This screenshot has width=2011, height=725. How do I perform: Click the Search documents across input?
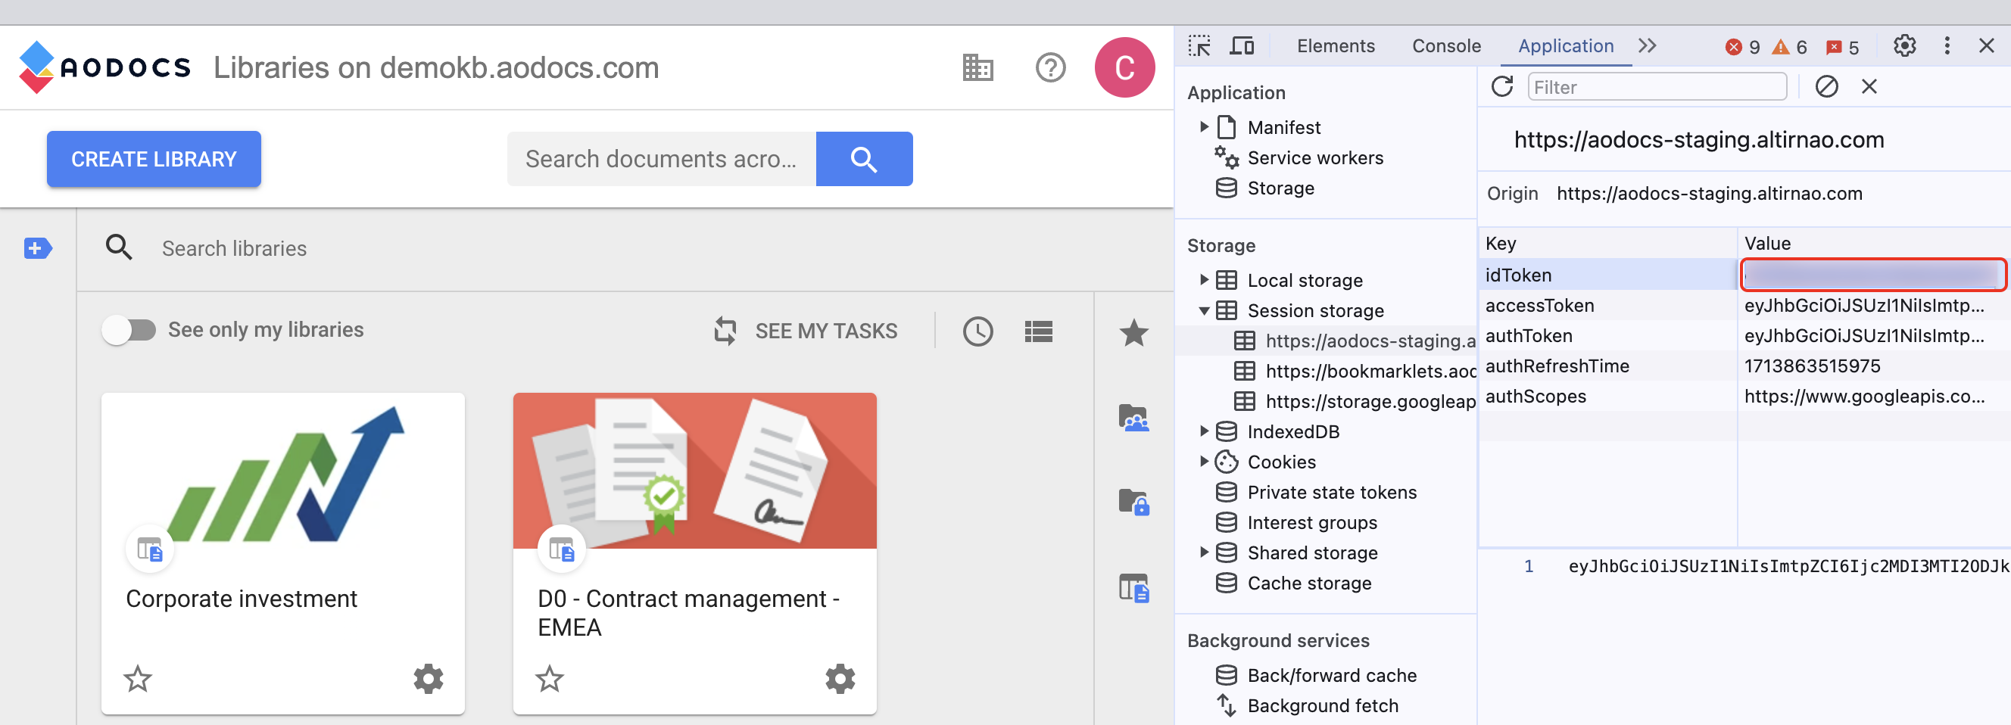661,159
